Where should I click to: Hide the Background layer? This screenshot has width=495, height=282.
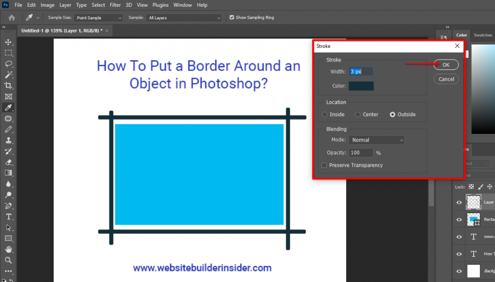(x=458, y=270)
